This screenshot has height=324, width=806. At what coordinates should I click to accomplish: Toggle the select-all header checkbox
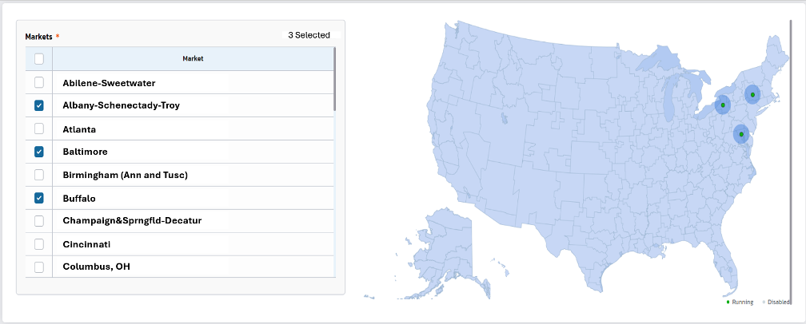pyautogui.click(x=38, y=58)
